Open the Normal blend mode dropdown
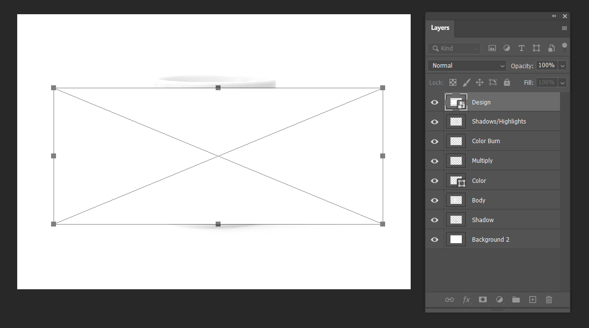The width and height of the screenshot is (589, 328). [467, 66]
